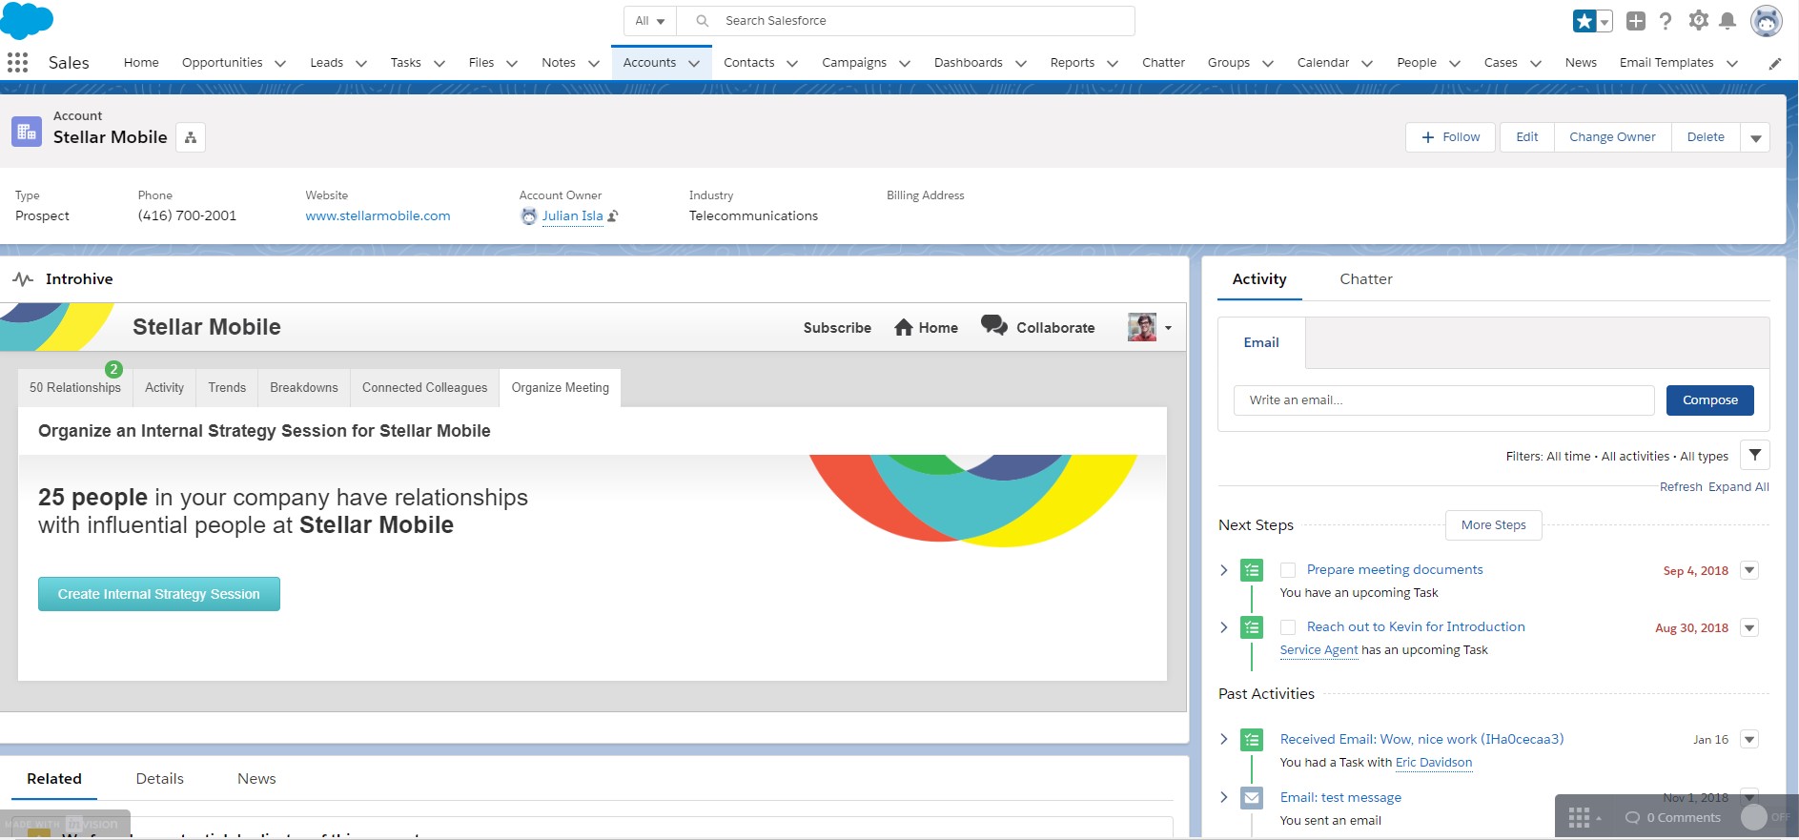Open the All search scope dropdown
The width and height of the screenshot is (1799, 840).
click(650, 21)
